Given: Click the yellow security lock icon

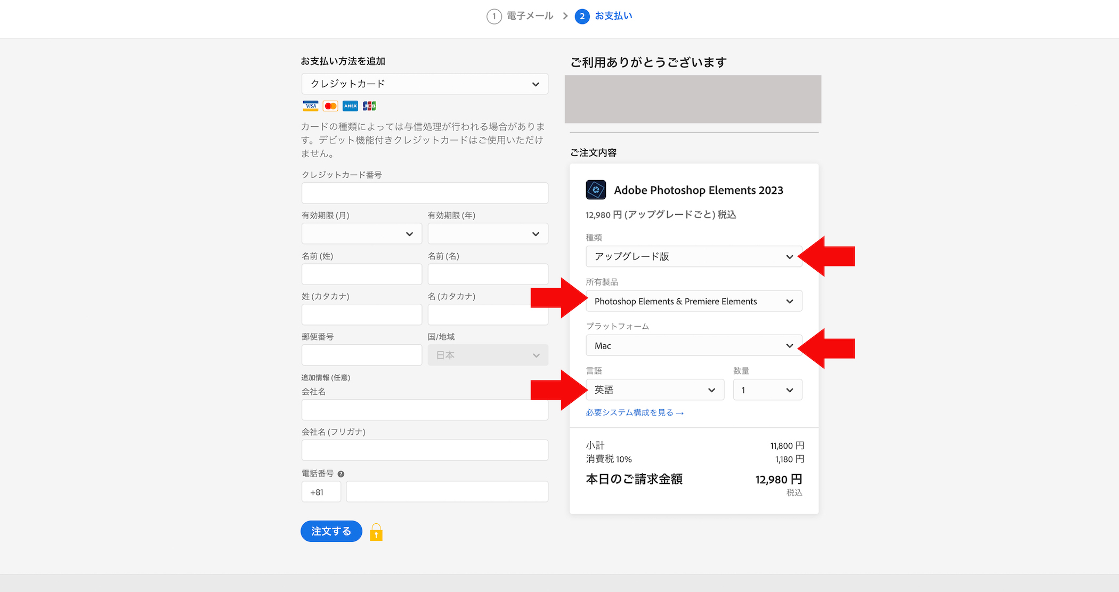Looking at the screenshot, I should [376, 532].
